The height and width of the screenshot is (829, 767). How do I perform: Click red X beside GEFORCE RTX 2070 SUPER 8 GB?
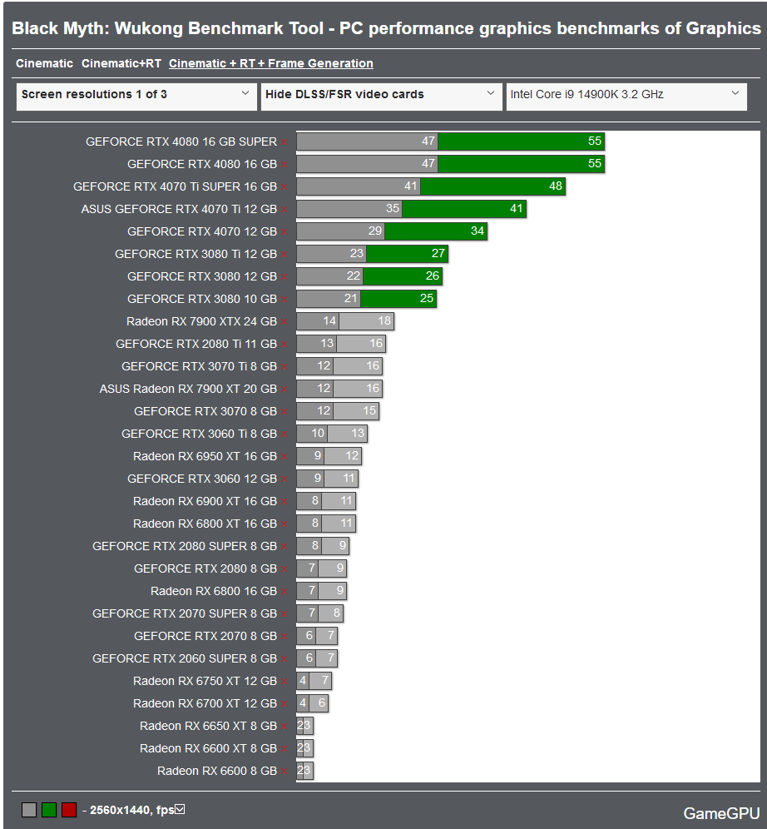(285, 614)
